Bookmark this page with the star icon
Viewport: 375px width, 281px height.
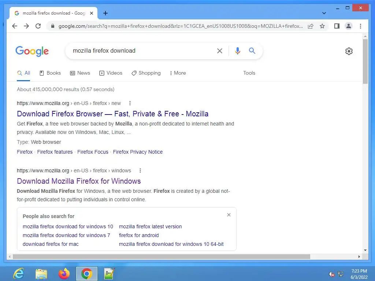pyautogui.click(x=322, y=26)
